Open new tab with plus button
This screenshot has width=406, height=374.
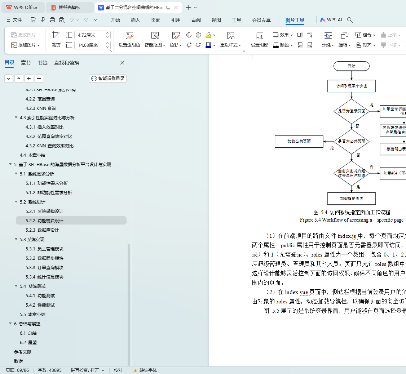pyautogui.click(x=188, y=8)
